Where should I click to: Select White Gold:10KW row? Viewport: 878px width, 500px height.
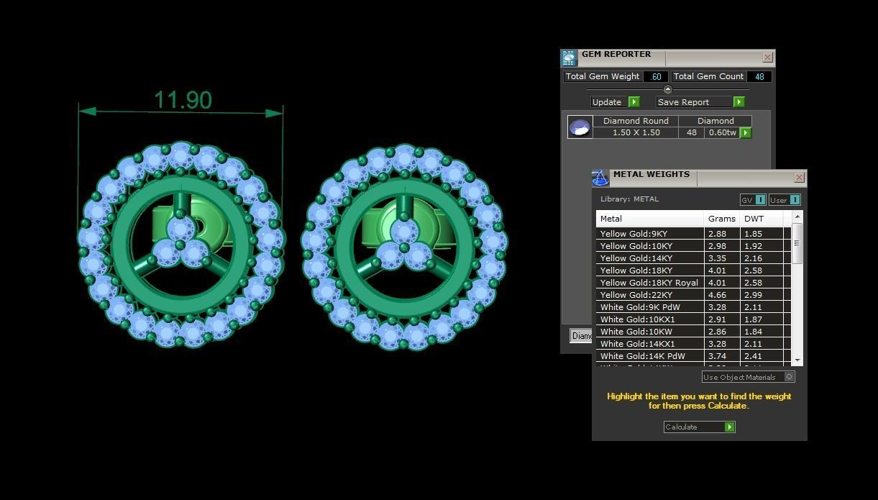693,332
